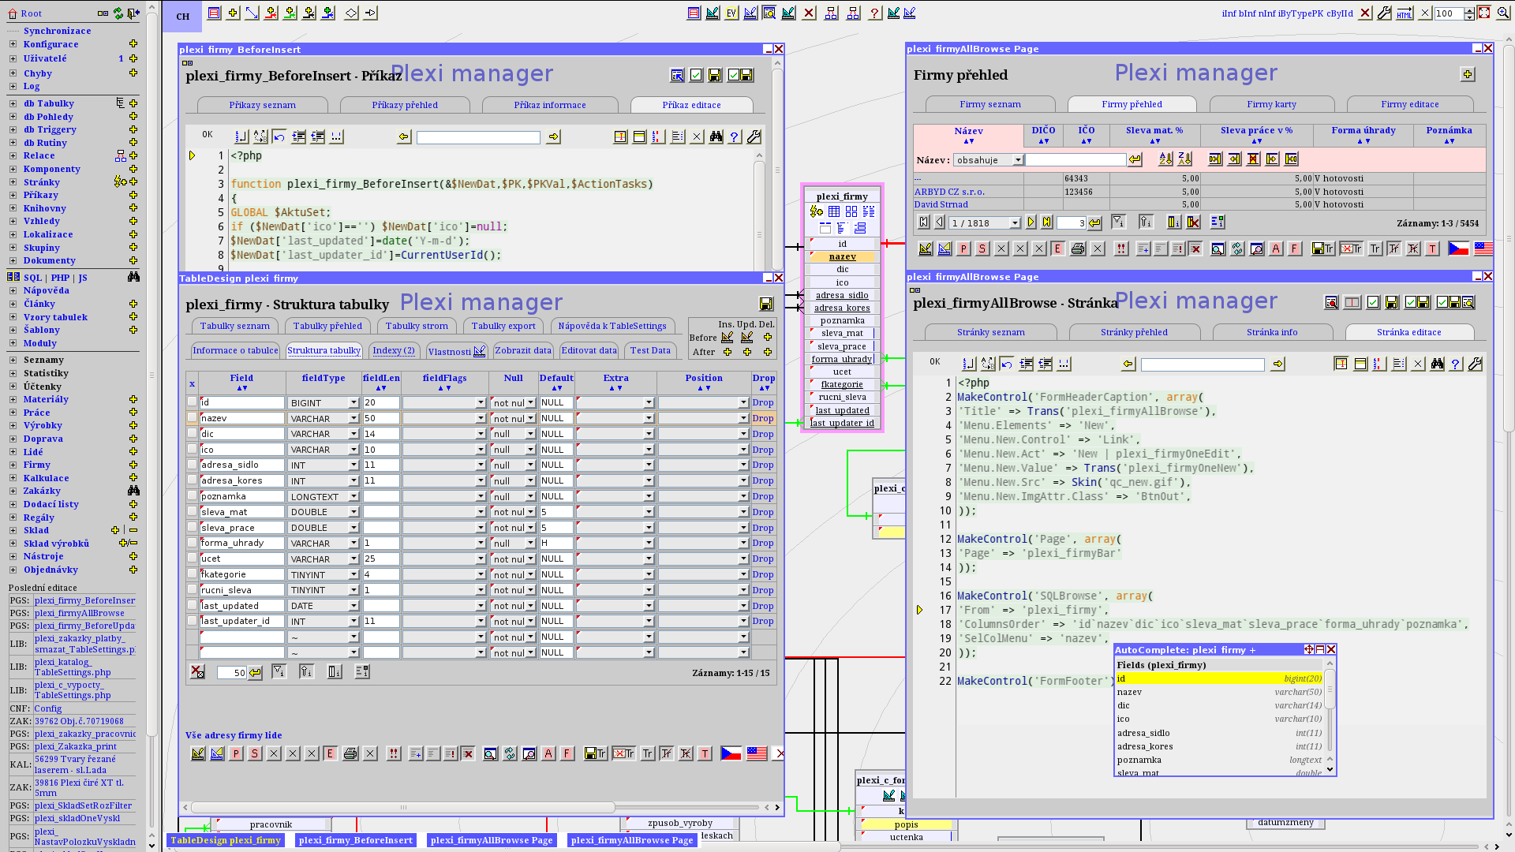Tick the checkbox for the sleva_mat field row
This screenshot has width=1515, height=852.
192,512
